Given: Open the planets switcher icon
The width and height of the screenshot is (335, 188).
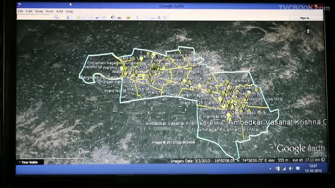Looking at the screenshot, I should coord(128,17).
